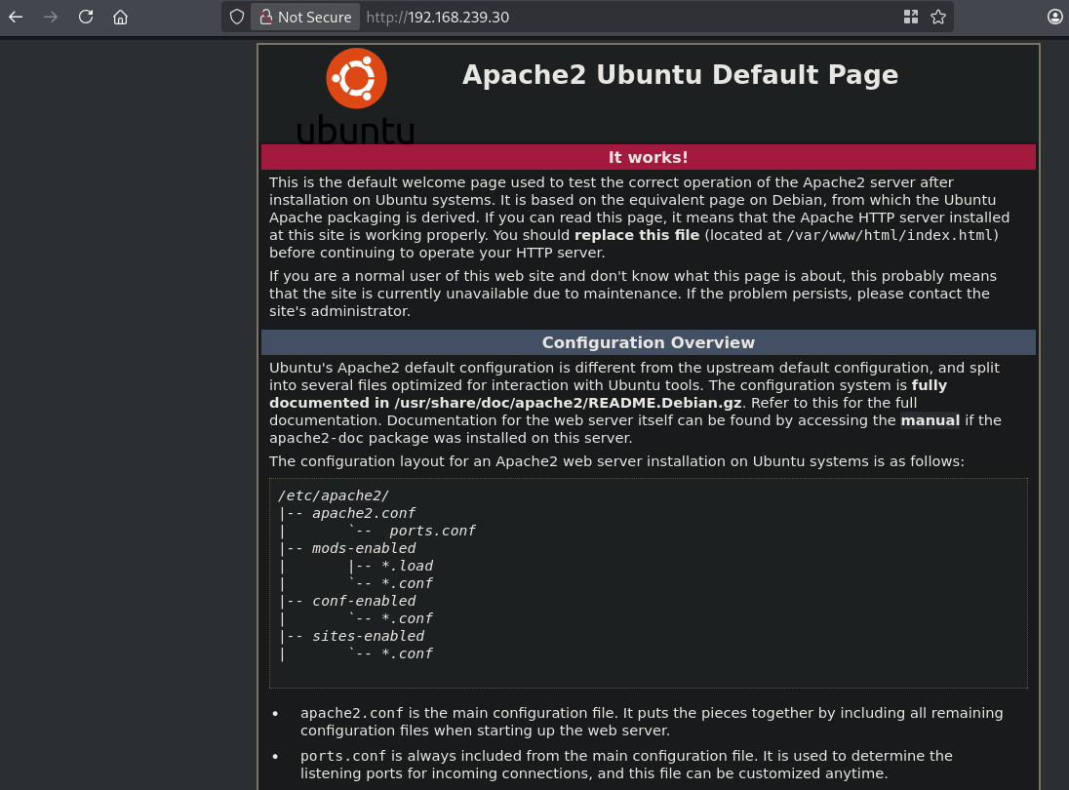Go back to the previous page
The height and width of the screenshot is (790, 1069).
coord(16,17)
